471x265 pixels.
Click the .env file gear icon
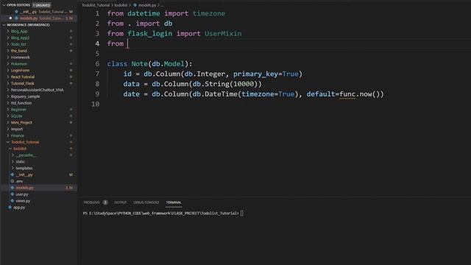click(x=13, y=181)
